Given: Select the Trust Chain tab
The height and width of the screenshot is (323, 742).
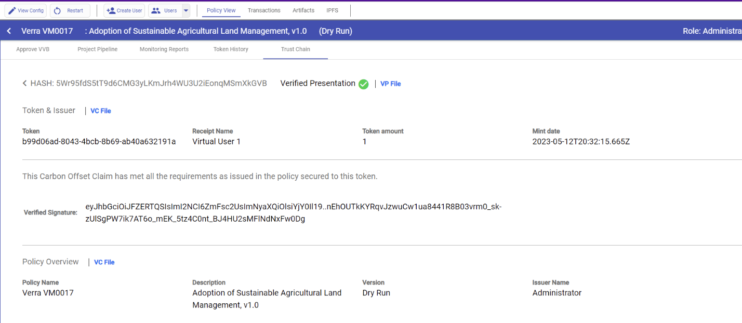Looking at the screenshot, I should pyautogui.click(x=295, y=49).
